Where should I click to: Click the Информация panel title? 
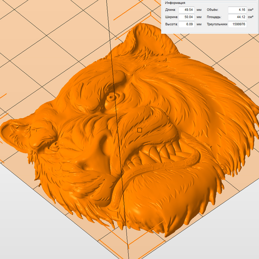coord(175,3)
